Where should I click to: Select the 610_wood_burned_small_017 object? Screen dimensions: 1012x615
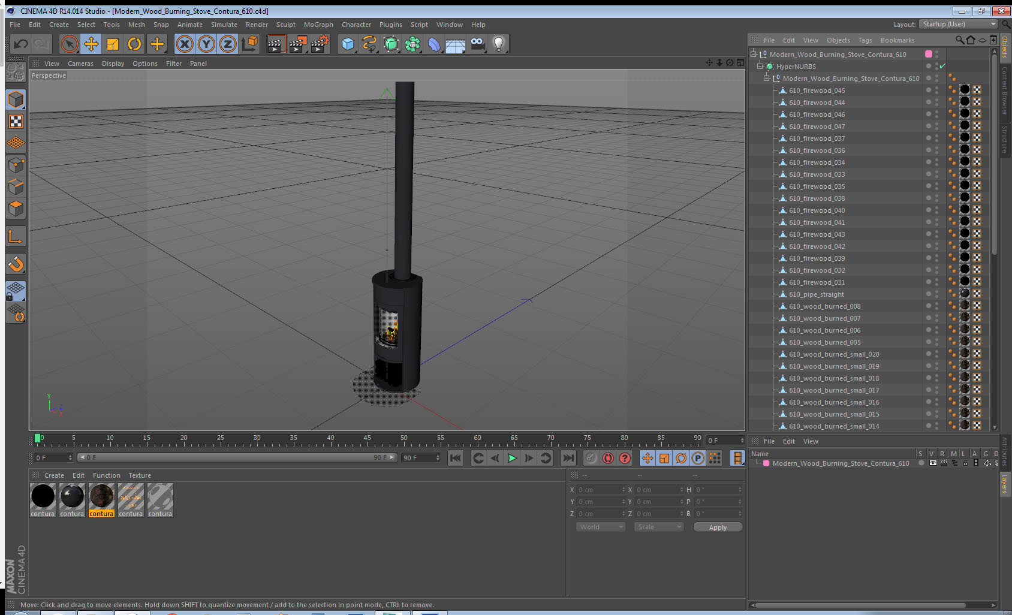tap(834, 390)
